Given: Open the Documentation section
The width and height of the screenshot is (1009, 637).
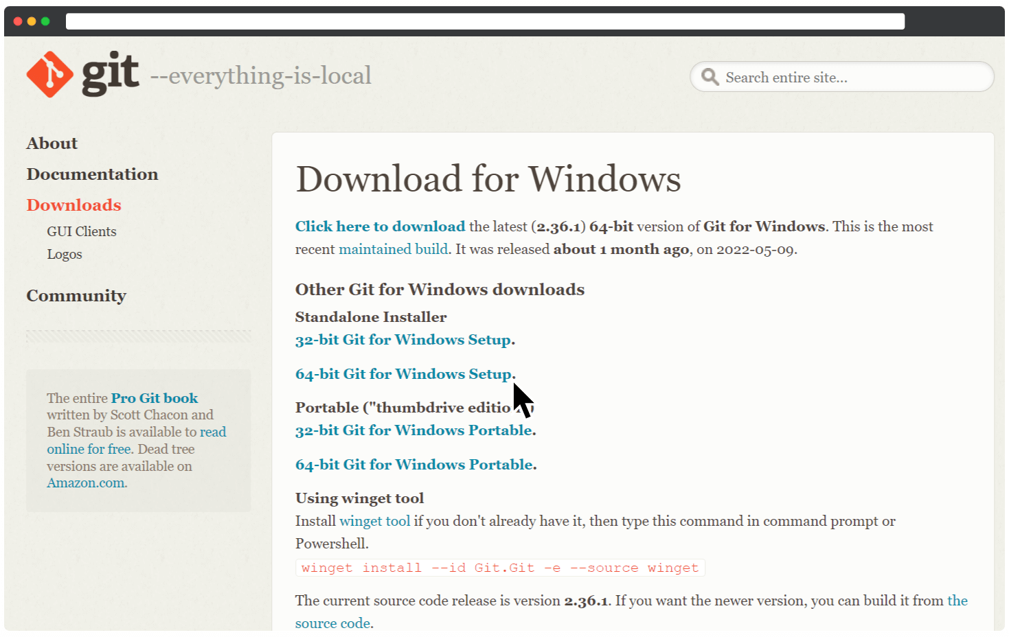Looking at the screenshot, I should click(93, 174).
